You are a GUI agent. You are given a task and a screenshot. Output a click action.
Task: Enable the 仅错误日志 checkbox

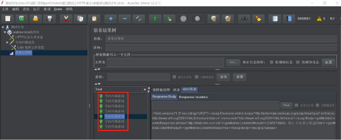pyautogui.click(x=272, y=62)
